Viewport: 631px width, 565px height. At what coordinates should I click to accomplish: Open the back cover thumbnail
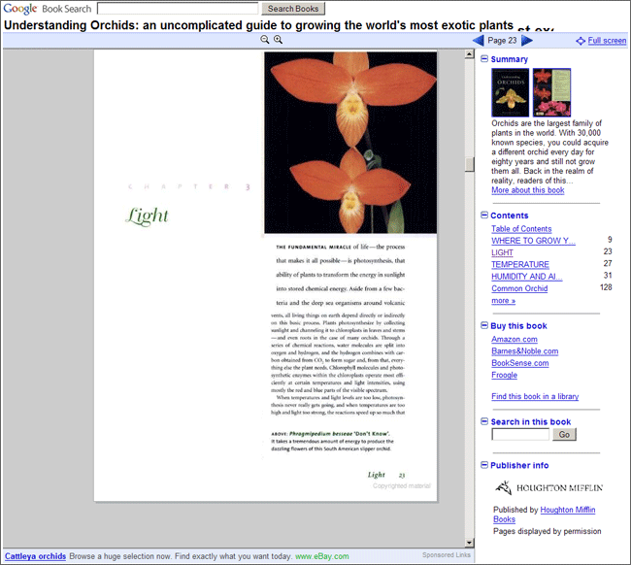551,92
